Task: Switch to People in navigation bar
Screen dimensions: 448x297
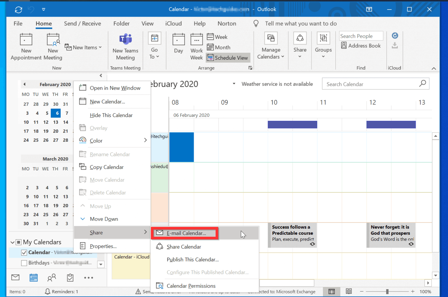Action: (52, 277)
